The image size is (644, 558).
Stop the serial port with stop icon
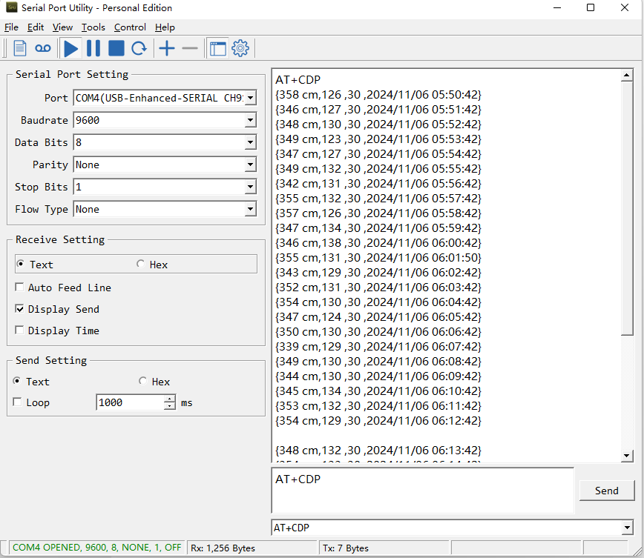tap(116, 48)
